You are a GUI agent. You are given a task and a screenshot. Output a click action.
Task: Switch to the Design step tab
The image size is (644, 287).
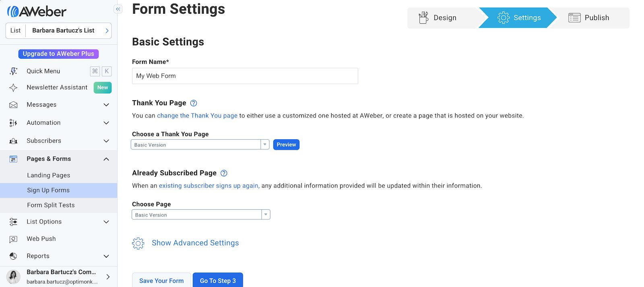coord(438,18)
